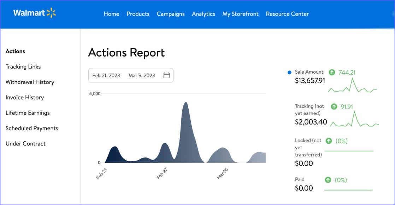The height and width of the screenshot is (205, 395).
Task: Switch to the Analytics section
Action: pyautogui.click(x=203, y=14)
